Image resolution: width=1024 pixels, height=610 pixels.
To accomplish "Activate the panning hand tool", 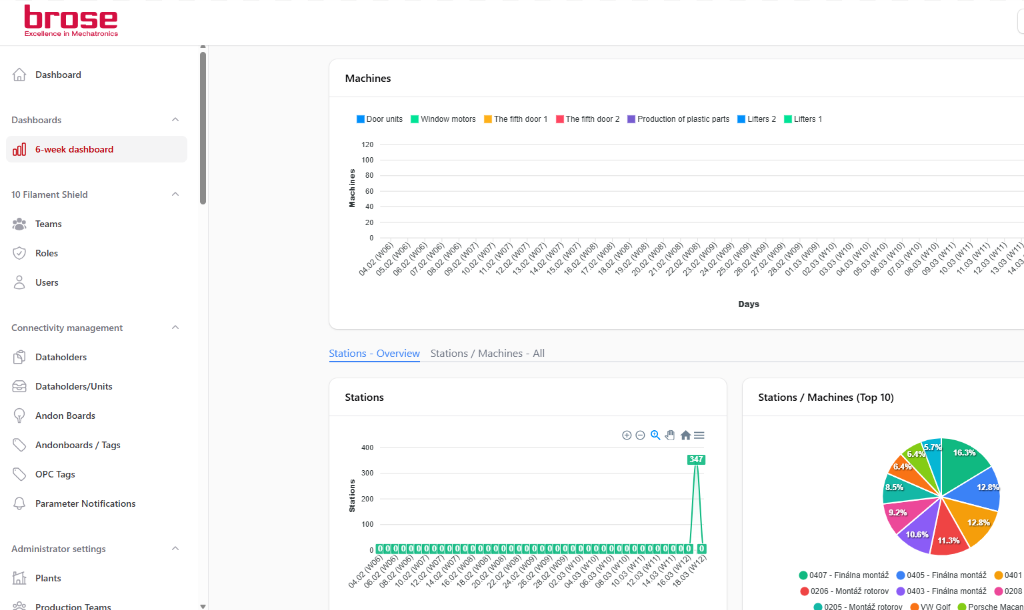I will (x=670, y=435).
